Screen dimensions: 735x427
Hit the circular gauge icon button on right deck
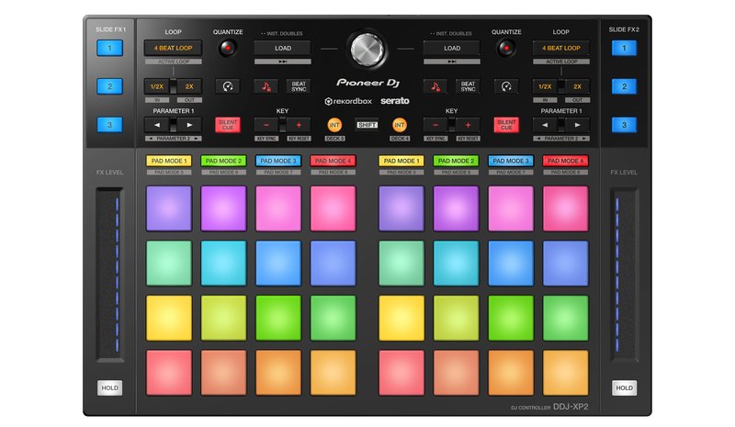click(x=506, y=86)
